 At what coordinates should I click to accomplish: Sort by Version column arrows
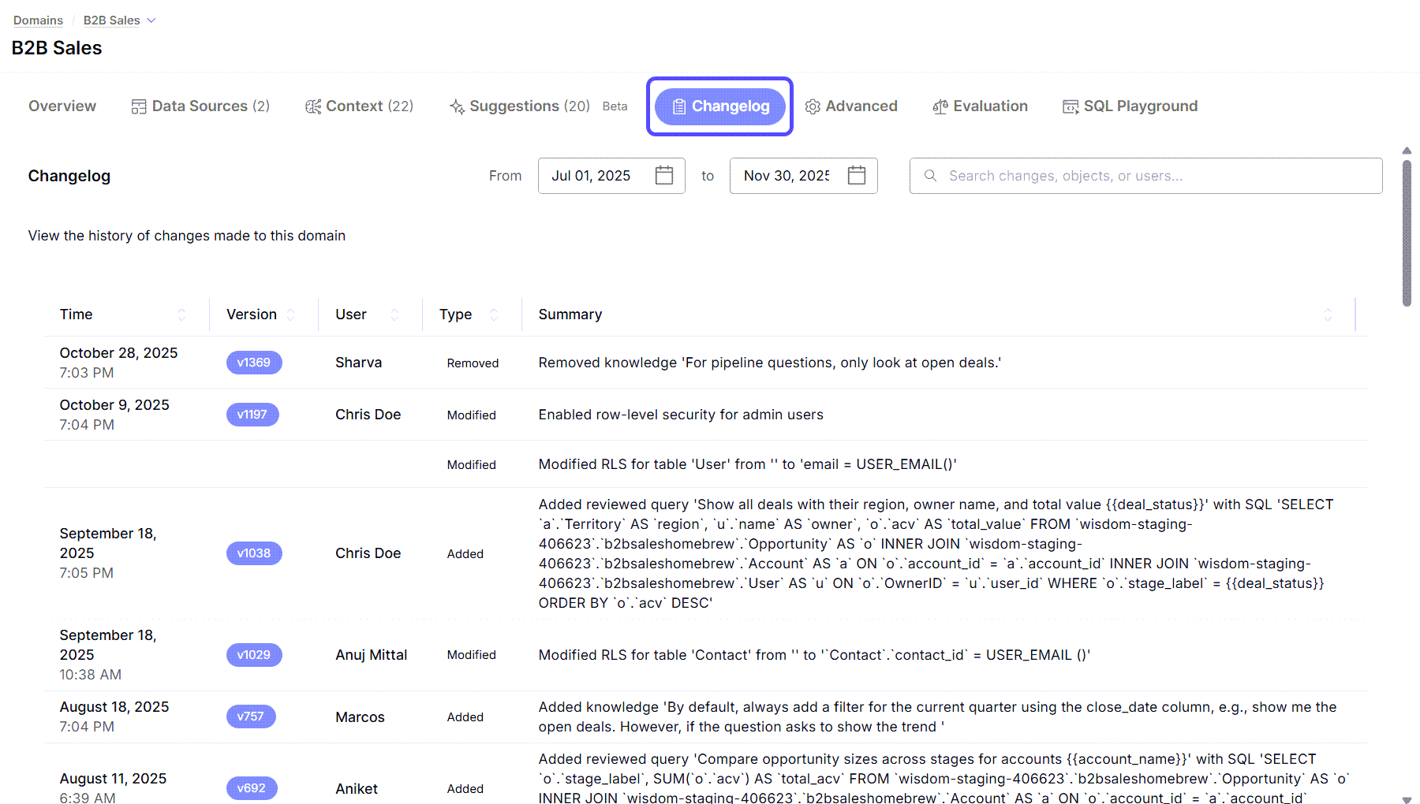coord(291,315)
